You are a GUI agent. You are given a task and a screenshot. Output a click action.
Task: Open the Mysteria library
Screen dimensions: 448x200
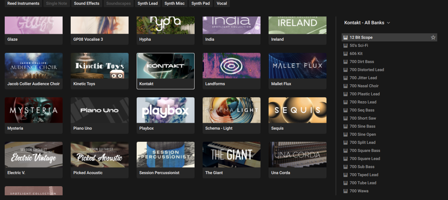point(33,115)
